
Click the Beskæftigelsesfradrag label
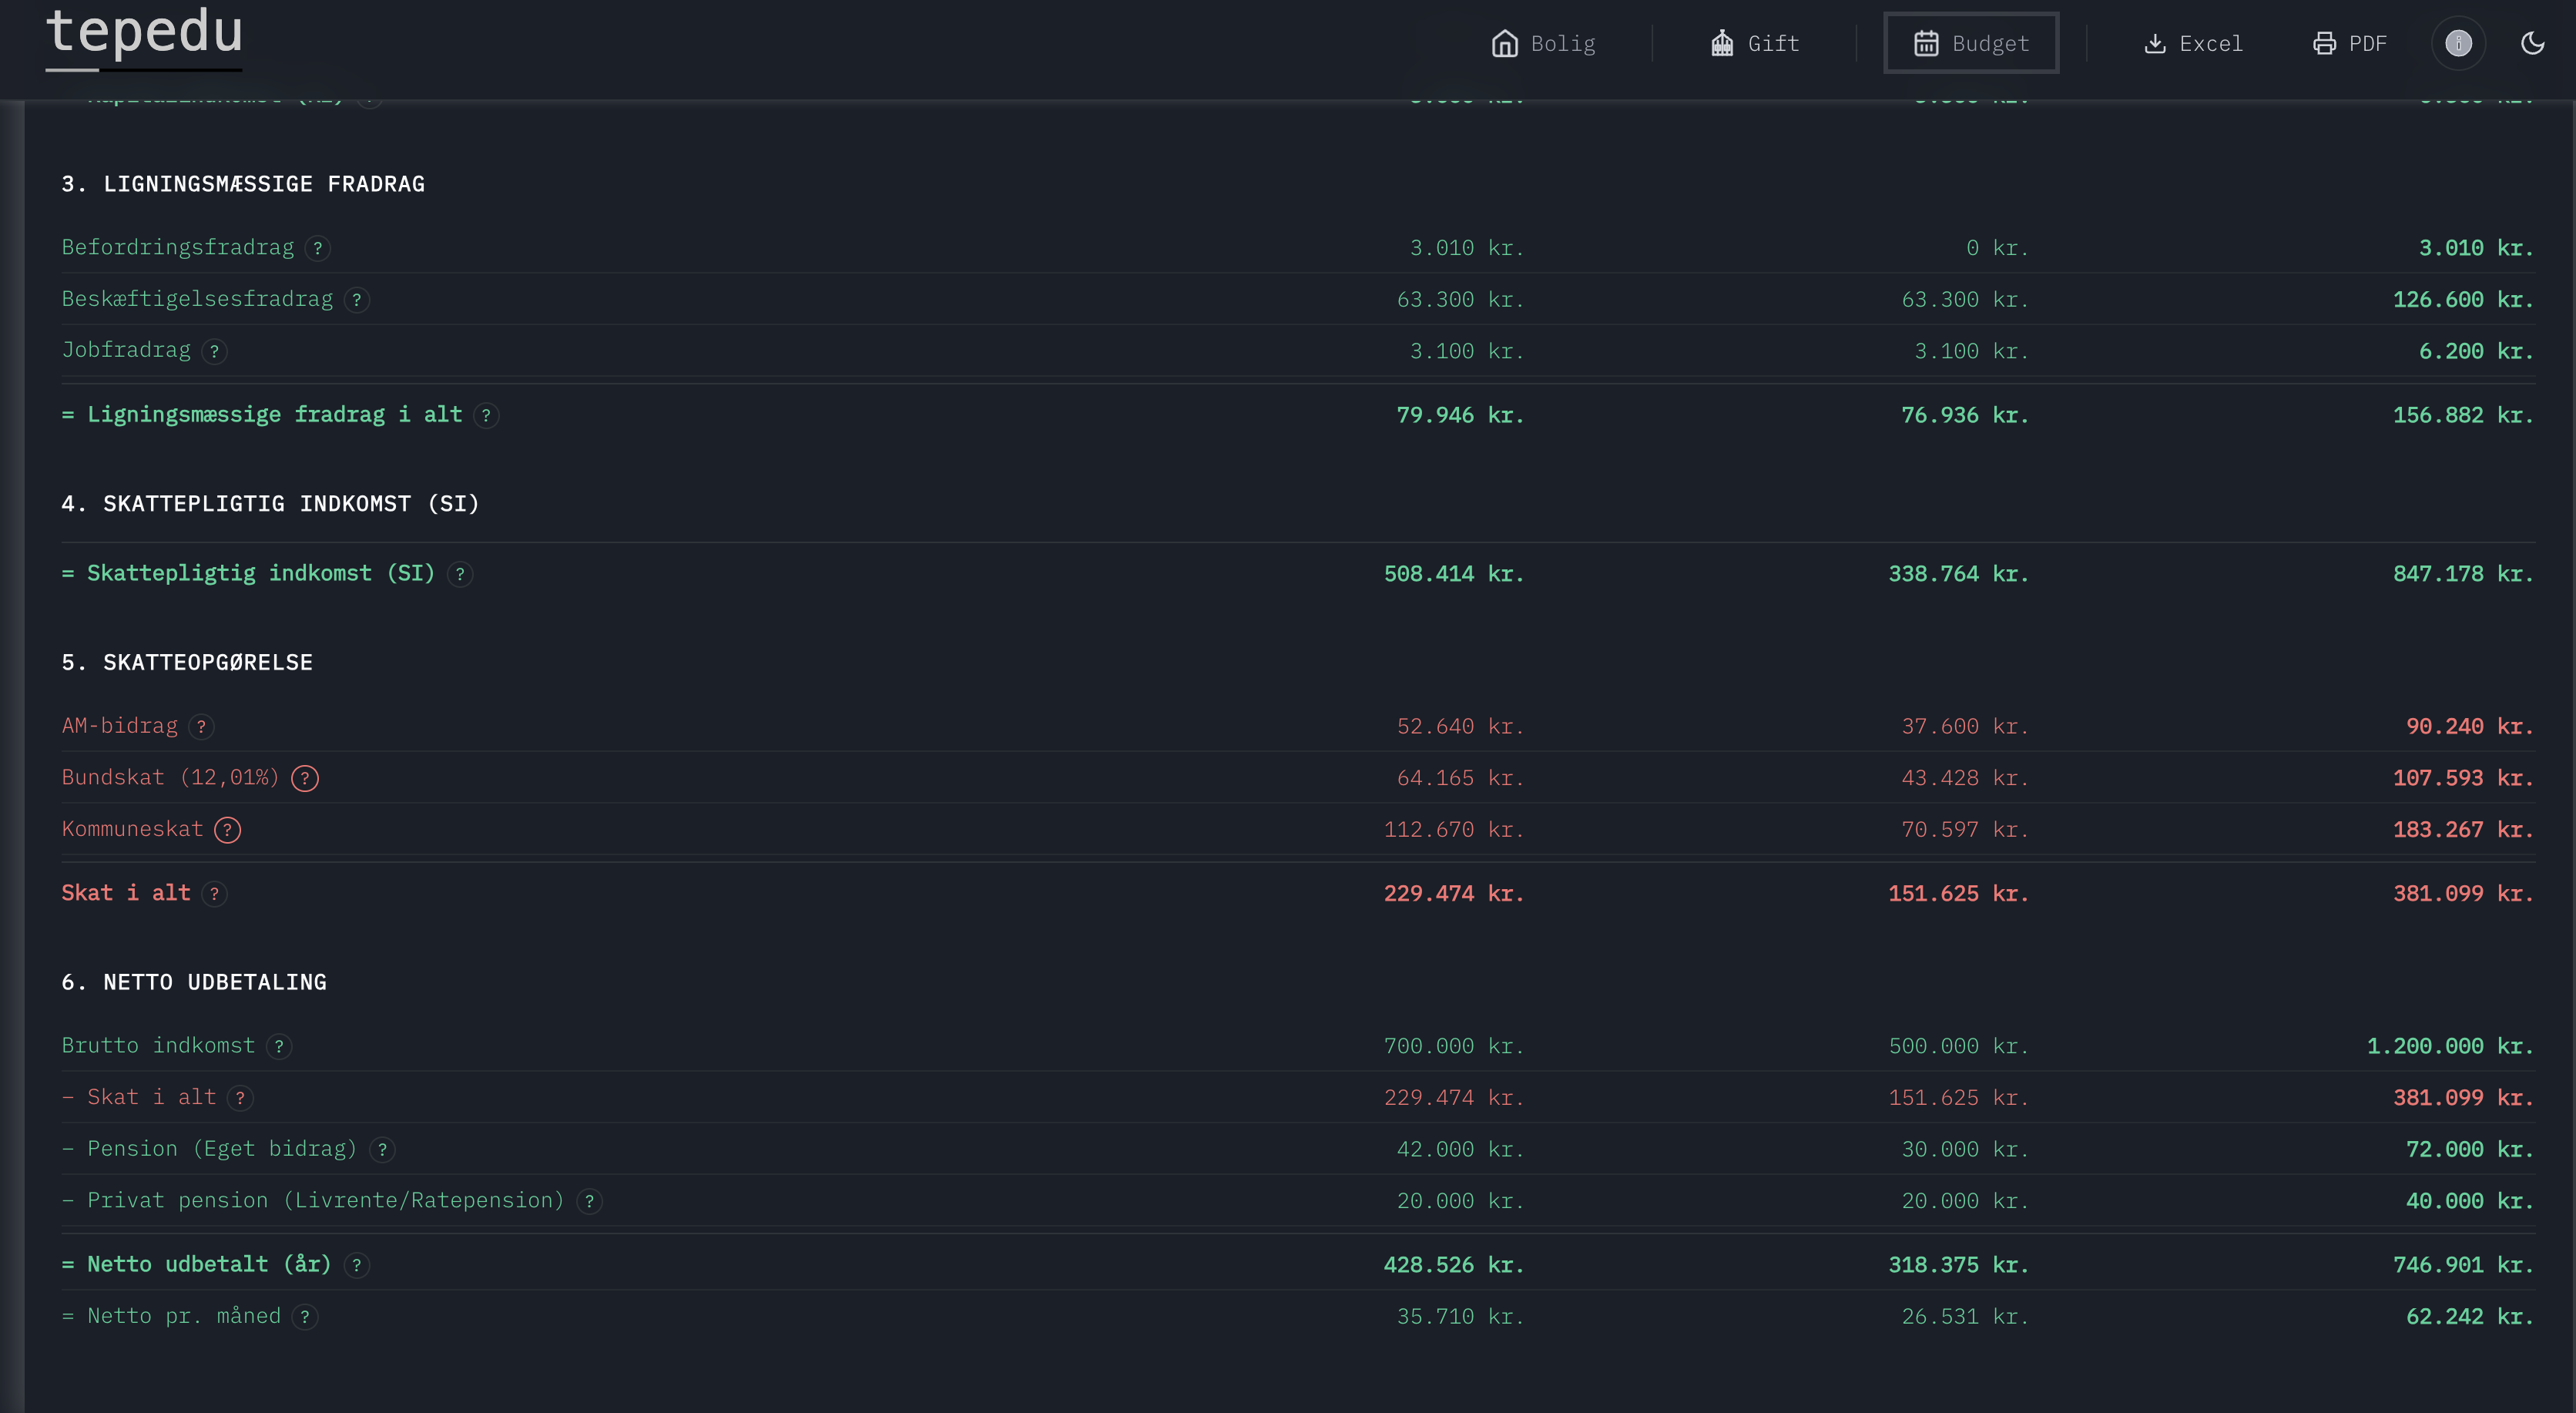point(197,299)
